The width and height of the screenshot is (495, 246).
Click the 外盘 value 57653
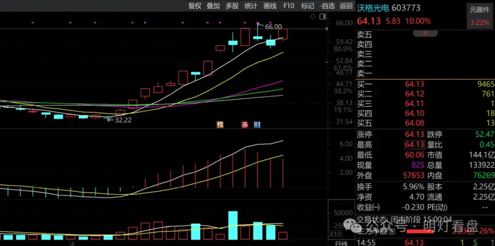pyautogui.click(x=415, y=175)
